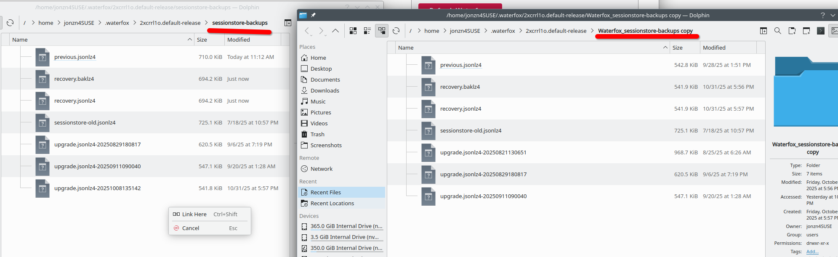Image resolution: width=838 pixels, height=257 pixels.
Task: Select Cancel in the drop menu
Action: point(190,228)
